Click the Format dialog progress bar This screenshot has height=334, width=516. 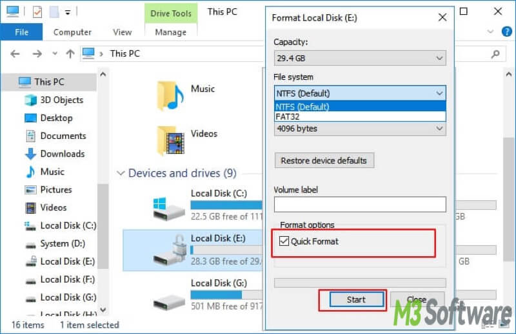coord(360,283)
